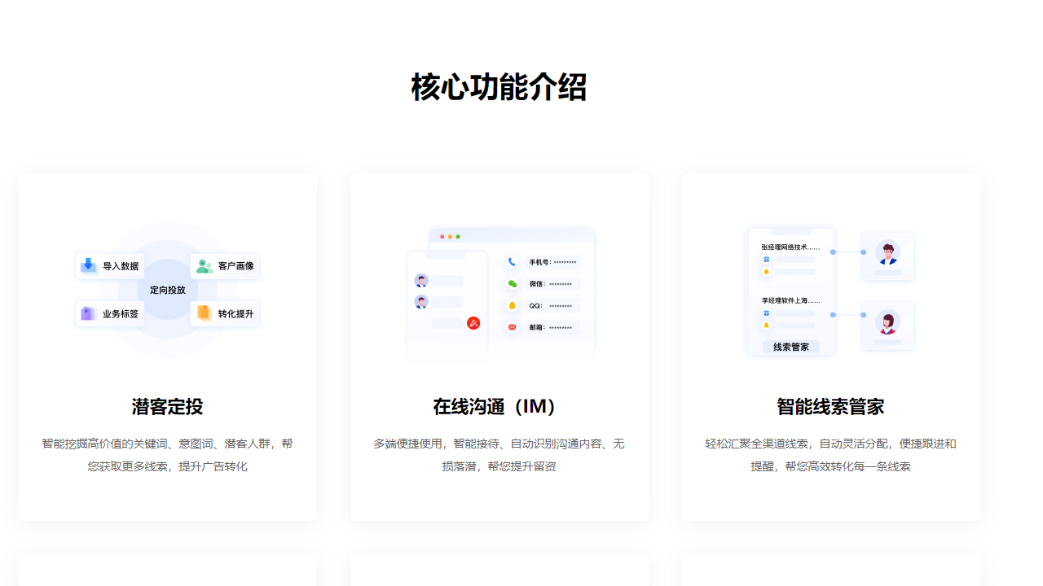Toggle the green dot on the browser mockup

coord(458,237)
